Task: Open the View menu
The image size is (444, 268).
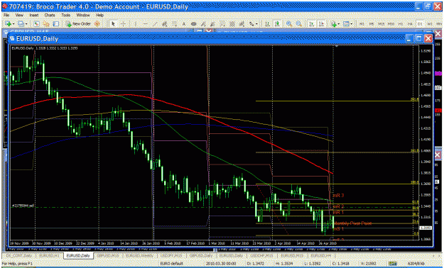Action: [x=19, y=15]
